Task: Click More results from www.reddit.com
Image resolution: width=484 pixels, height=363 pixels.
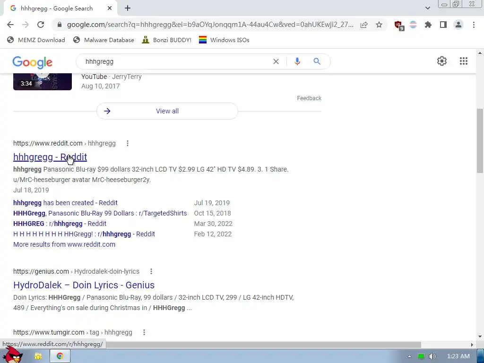Action: coord(64,244)
